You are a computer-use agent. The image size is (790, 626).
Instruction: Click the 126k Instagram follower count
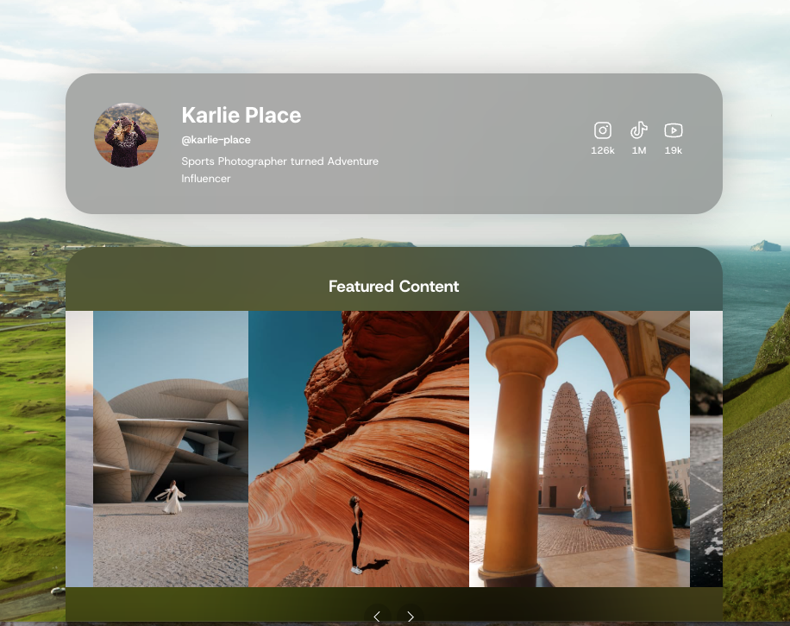603,150
